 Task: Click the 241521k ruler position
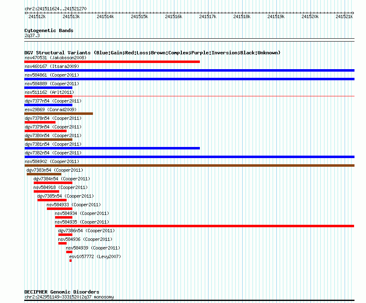[x=344, y=16]
